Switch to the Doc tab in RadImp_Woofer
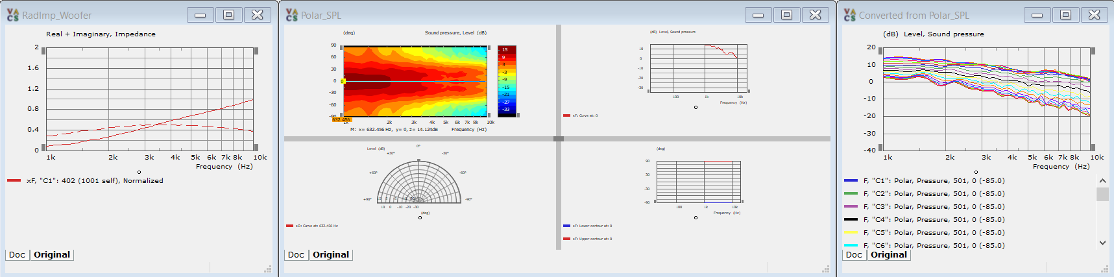The width and height of the screenshot is (1114, 277). tap(17, 255)
